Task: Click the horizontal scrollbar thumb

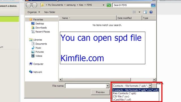Action: [97, 80]
